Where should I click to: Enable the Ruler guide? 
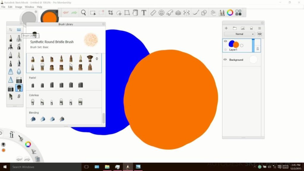click(x=153, y=12)
